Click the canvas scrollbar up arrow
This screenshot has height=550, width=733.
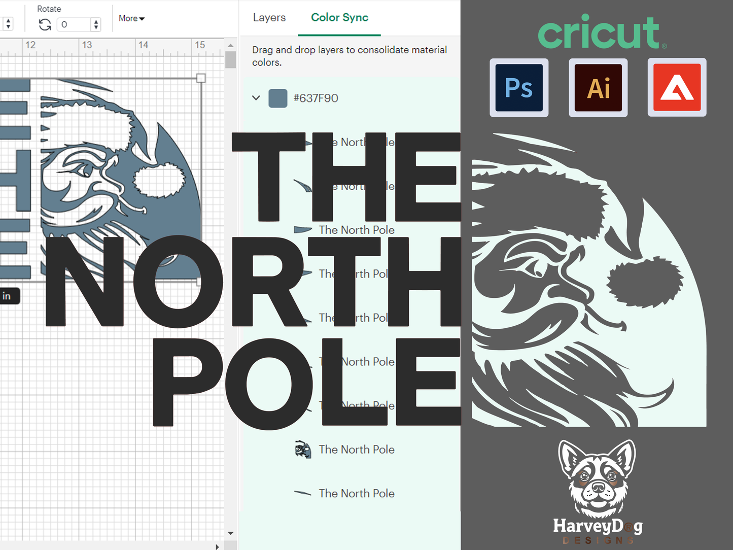(x=231, y=45)
